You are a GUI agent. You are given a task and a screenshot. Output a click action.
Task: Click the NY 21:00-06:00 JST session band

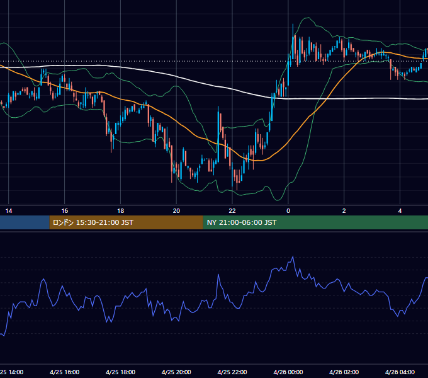tap(315, 222)
